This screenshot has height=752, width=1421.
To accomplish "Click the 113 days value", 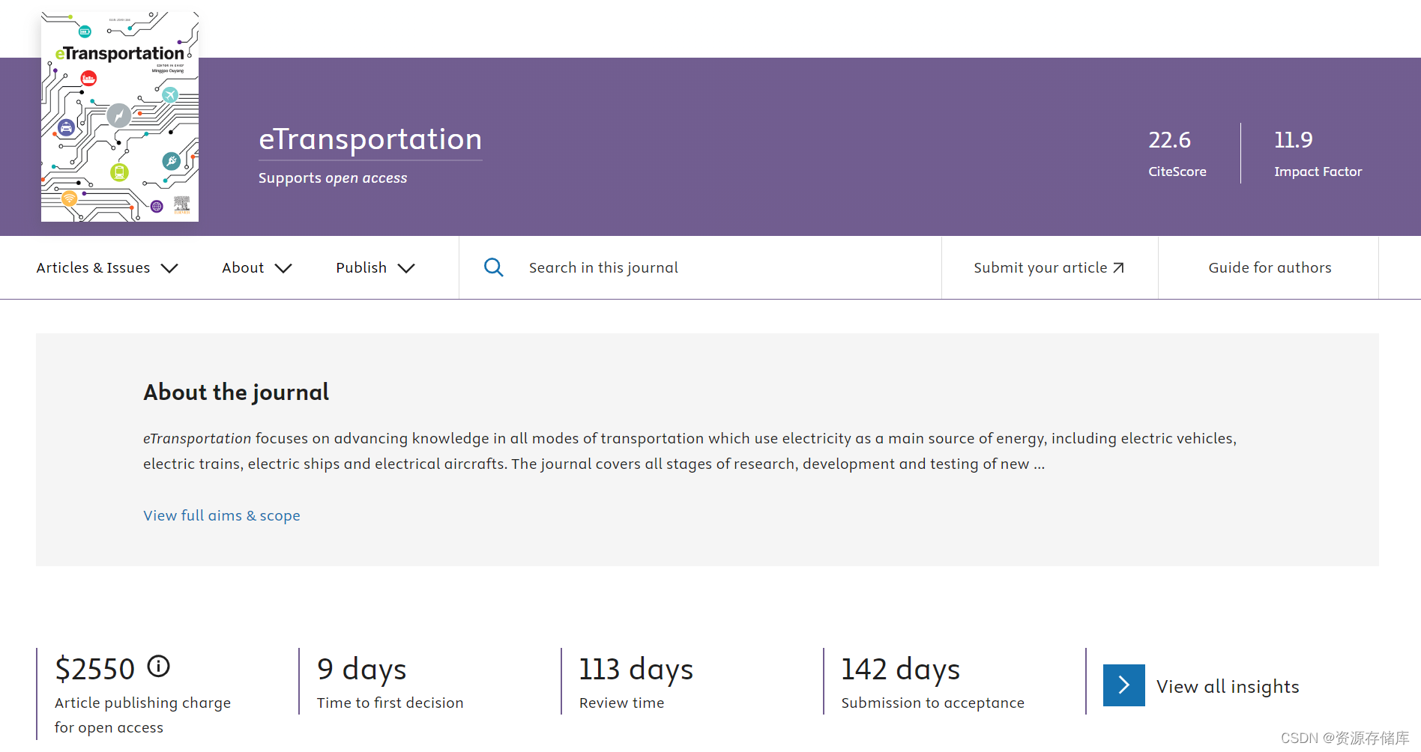I will pyautogui.click(x=636, y=670).
